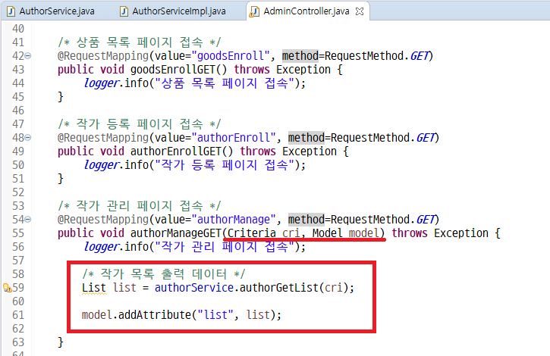Click the authorManageGET method name
The width and height of the screenshot is (550, 356).
(176, 233)
